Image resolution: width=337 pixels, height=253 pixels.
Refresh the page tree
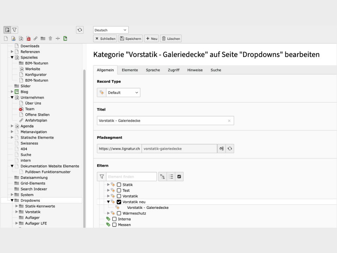80,30
